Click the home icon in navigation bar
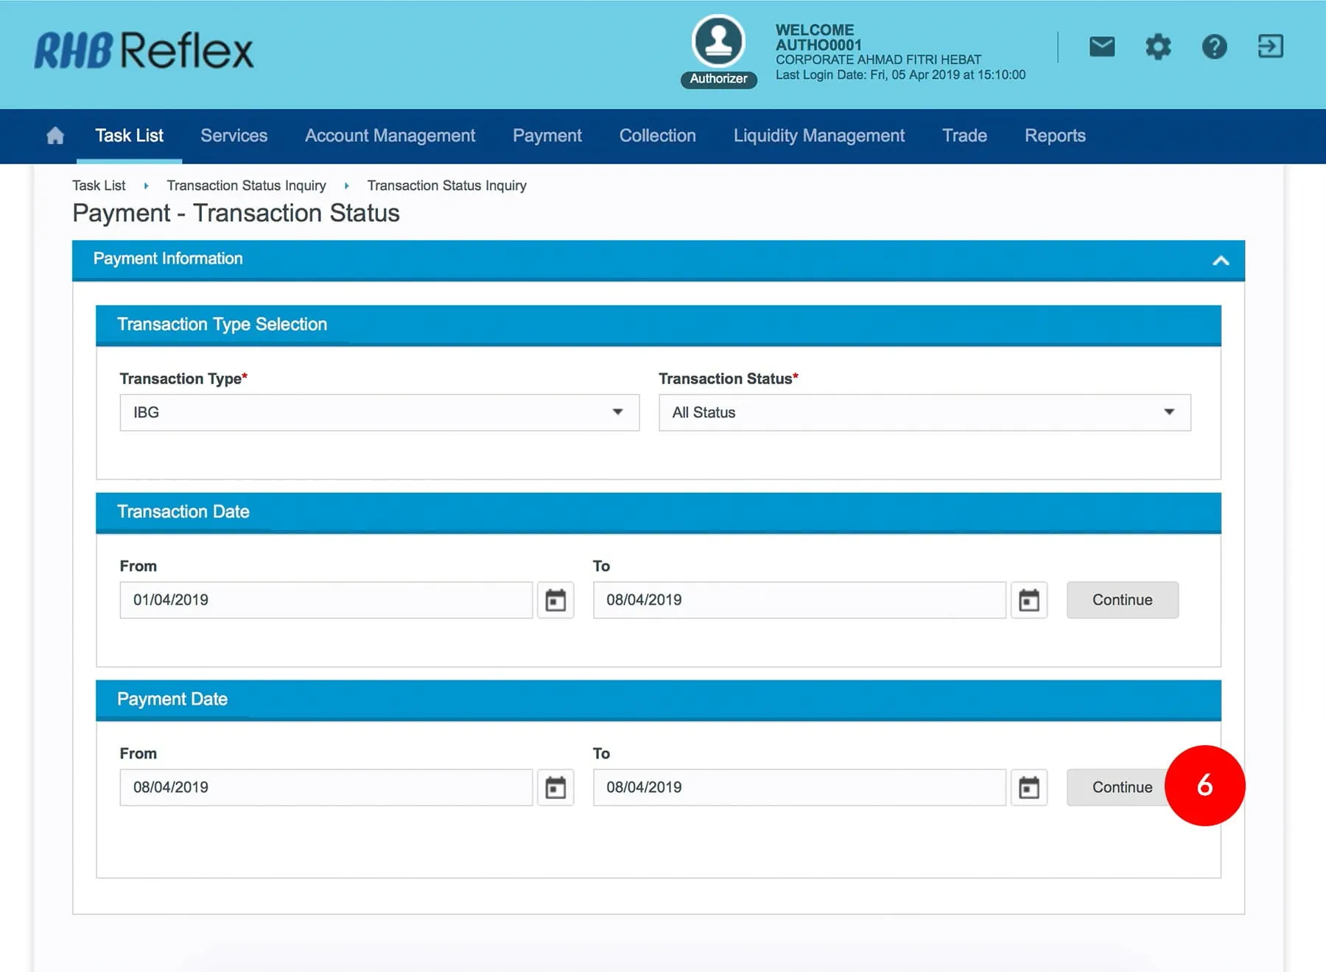1326x972 pixels. tap(55, 135)
